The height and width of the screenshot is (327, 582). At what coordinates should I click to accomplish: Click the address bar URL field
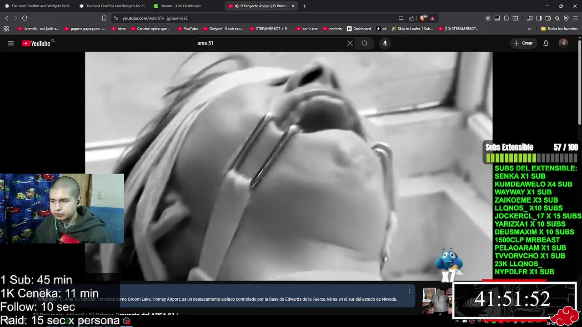click(x=255, y=18)
